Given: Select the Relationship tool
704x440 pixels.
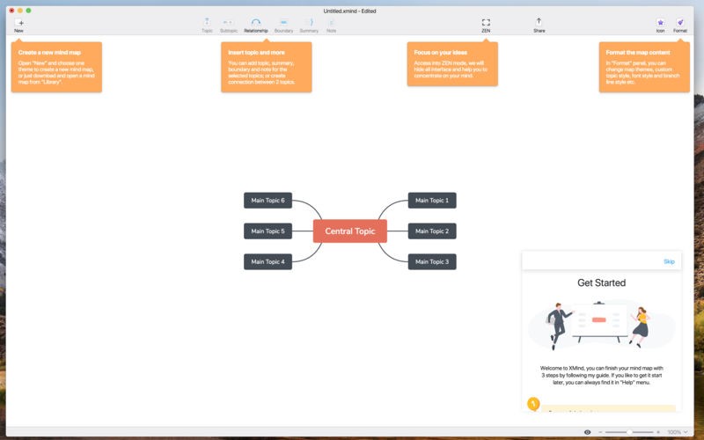Looking at the screenshot, I should coord(256,26).
